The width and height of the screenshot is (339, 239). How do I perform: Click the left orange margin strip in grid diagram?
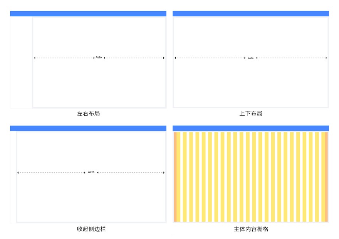pos(175,177)
